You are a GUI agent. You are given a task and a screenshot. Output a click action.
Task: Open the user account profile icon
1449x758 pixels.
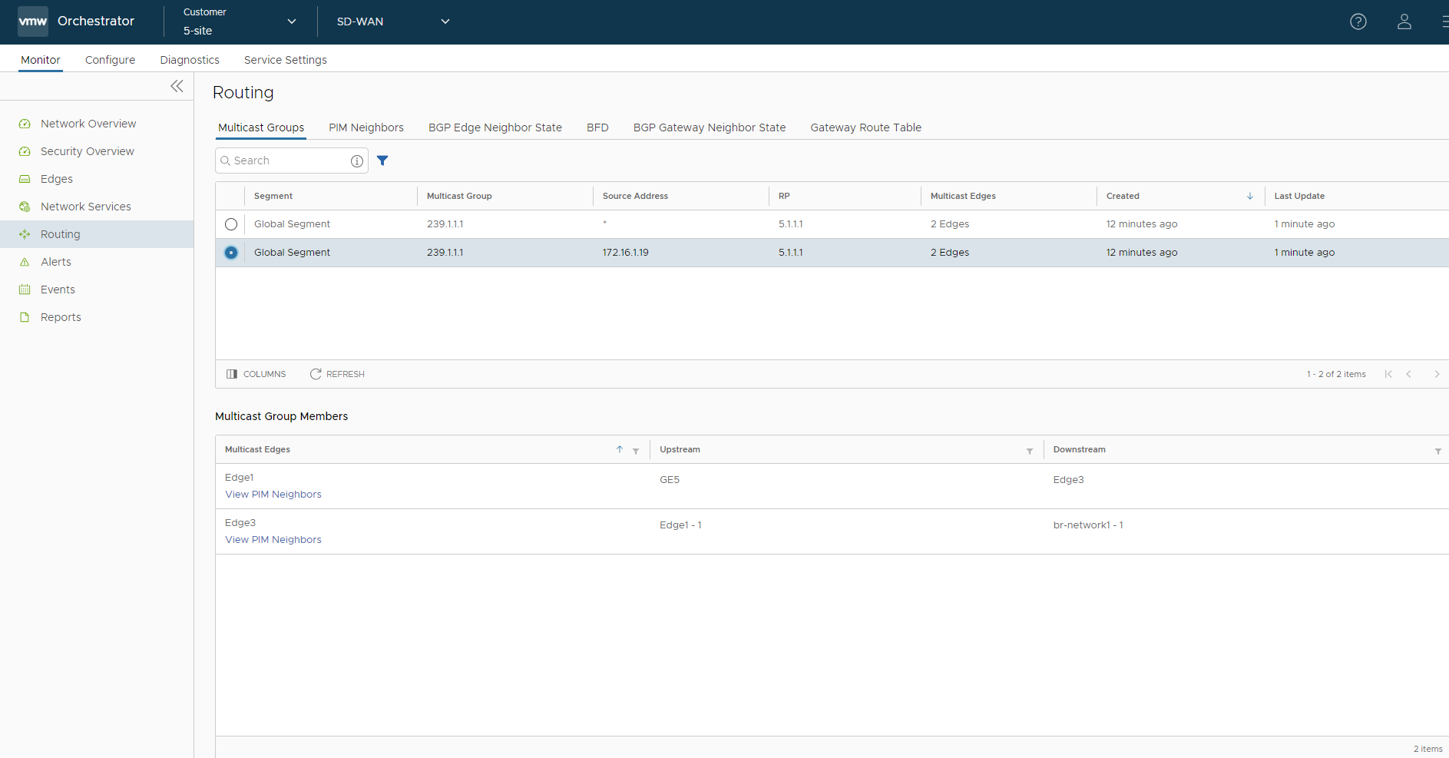1404,22
